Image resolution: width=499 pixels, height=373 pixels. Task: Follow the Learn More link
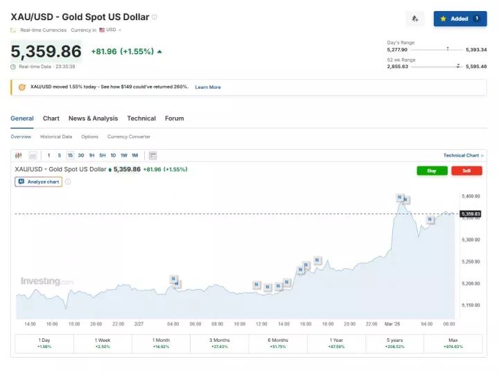208,87
